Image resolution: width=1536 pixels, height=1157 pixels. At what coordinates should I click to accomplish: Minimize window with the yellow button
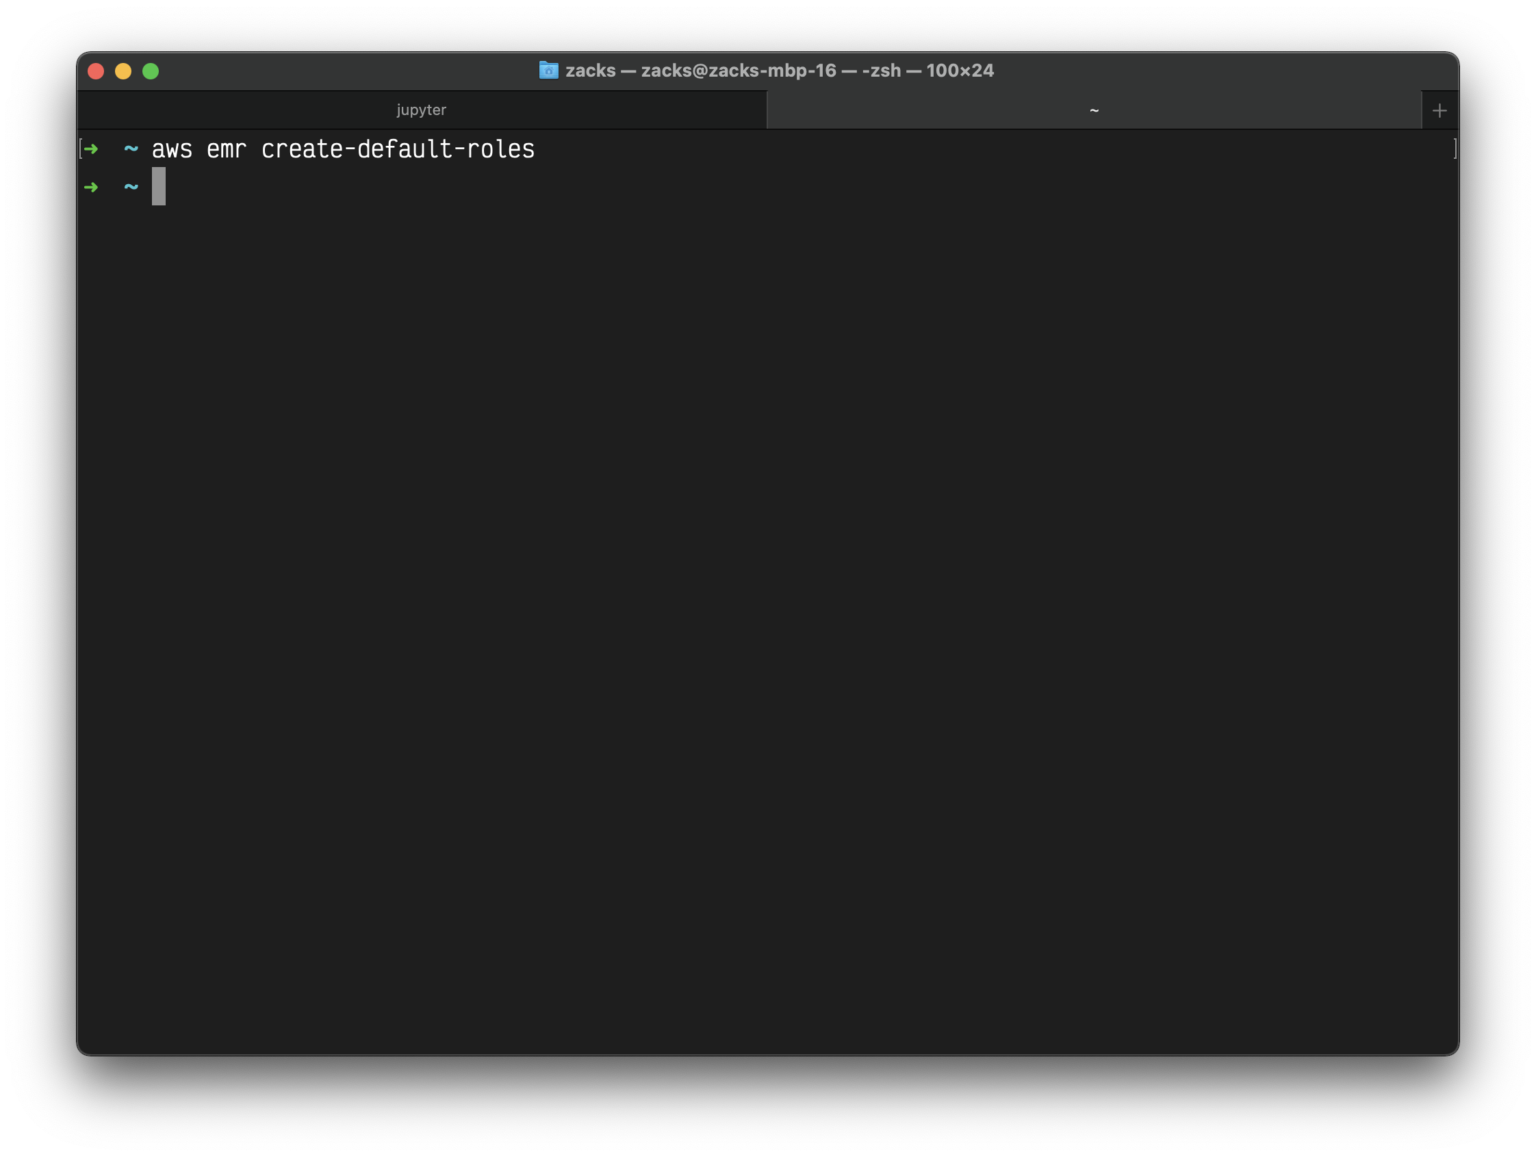coord(123,71)
